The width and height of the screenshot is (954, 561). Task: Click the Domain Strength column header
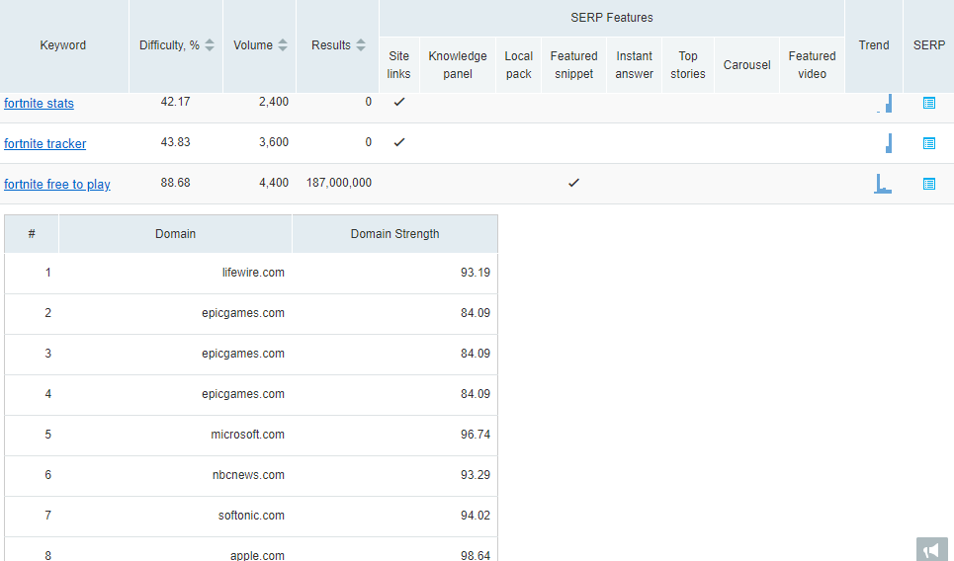tap(394, 234)
